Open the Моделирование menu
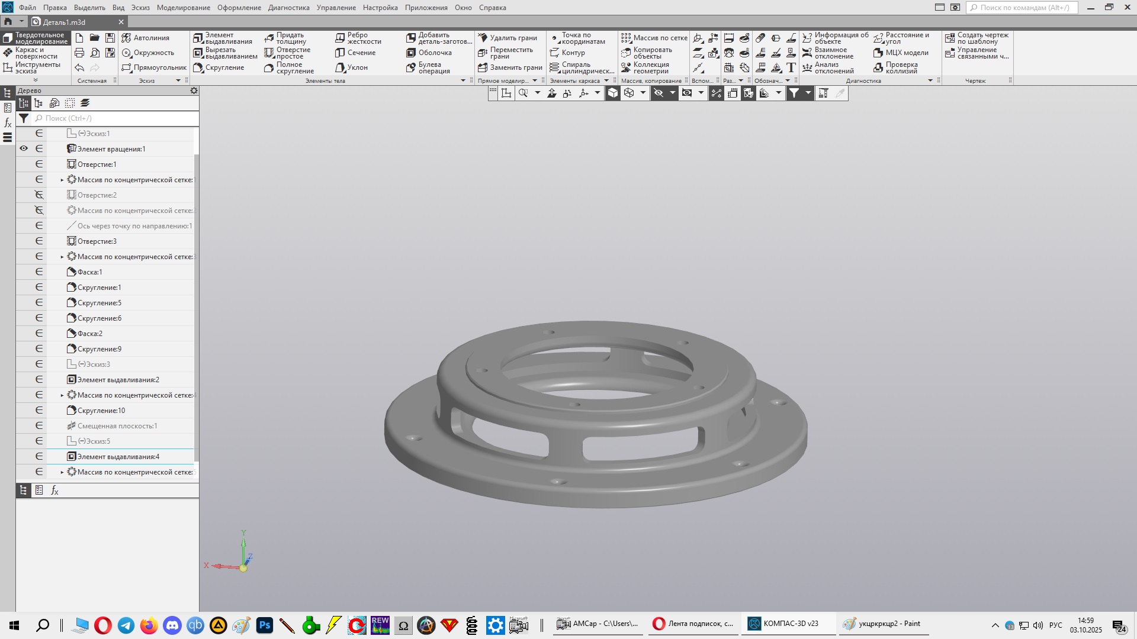 click(x=183, y=8)
